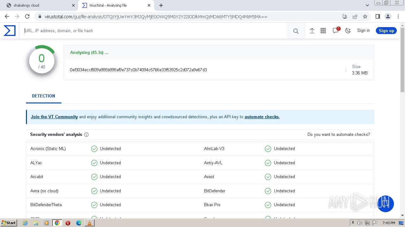Image resolution: width=405 pixels, height=227 pixels.
Task: Click the volume speaker tray icon
Action: click(360, 223)
